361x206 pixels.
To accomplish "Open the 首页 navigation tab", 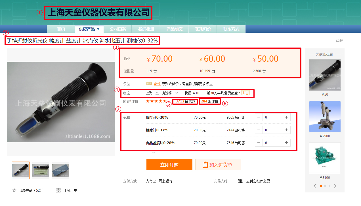I will pyautogui.click(x=61, y=29).
